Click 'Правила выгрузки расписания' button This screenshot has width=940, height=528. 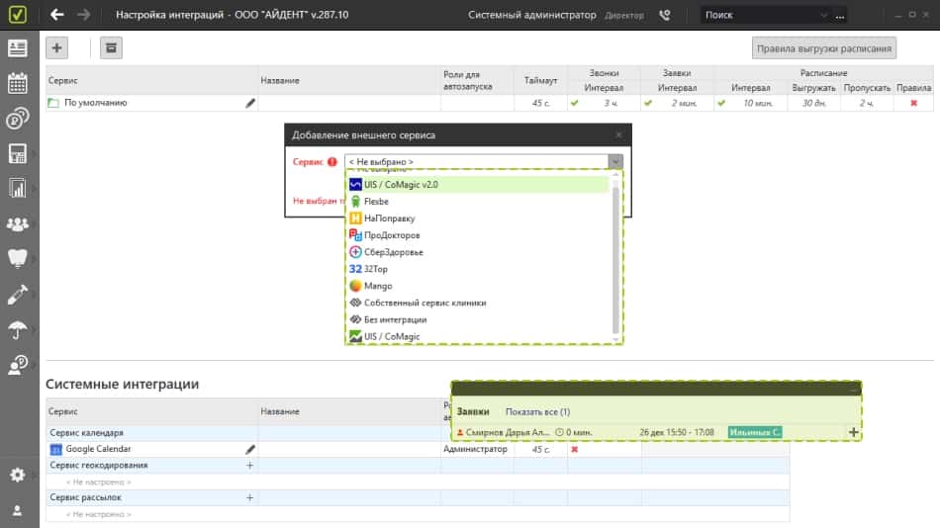coord(824,47)
